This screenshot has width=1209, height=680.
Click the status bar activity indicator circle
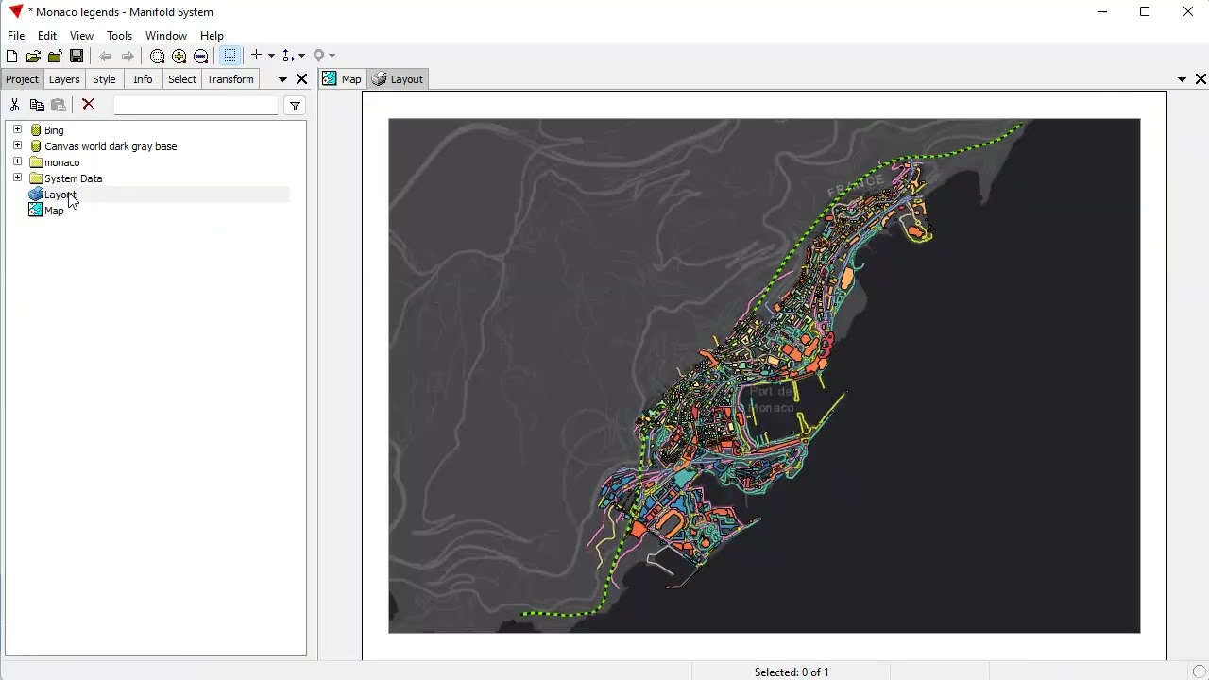click(x=1200, y=671)
